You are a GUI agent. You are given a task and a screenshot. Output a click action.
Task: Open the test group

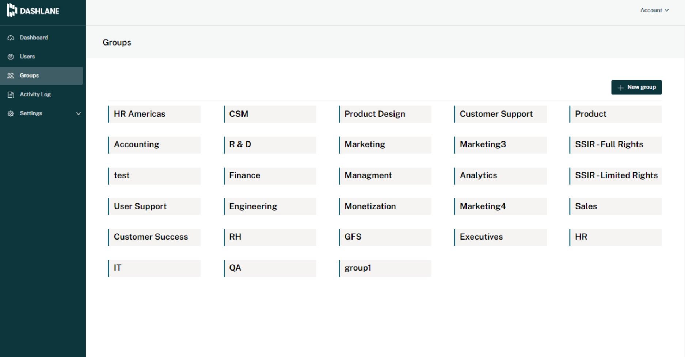point(154,176)
